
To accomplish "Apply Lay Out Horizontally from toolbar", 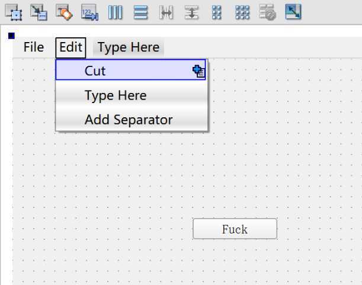I will pos(115,12).
